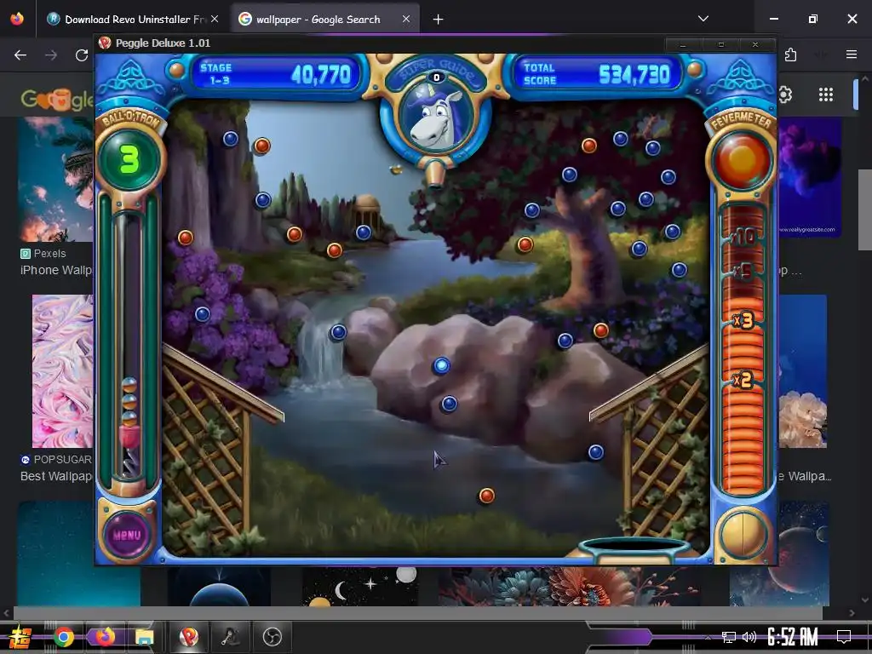The height and width of the screenshot is (654, 872).
Task: Close the wallpaper - Google Search tab
Action: pyautogui.click(x=406, y=19)
